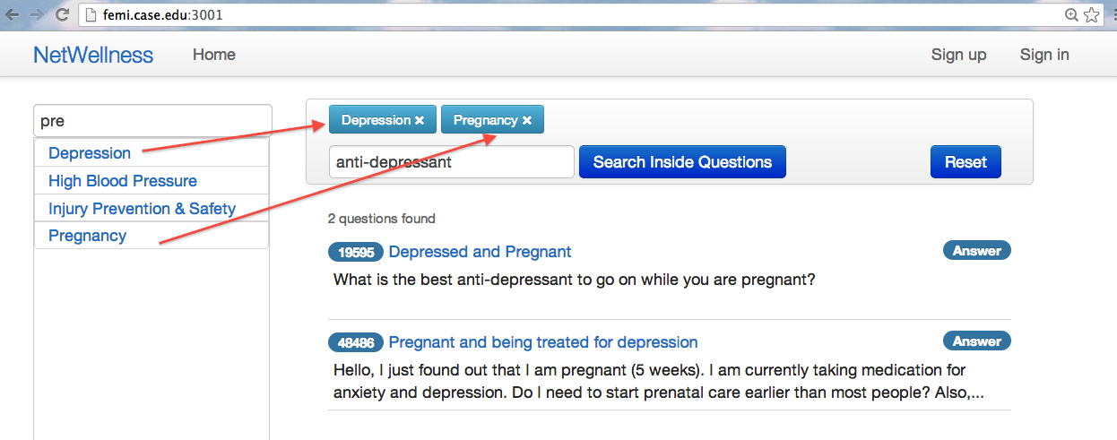This screenshot has width=1117, height=440.
Task: Bookmark this page with star icon
Action: (1091, 14)
